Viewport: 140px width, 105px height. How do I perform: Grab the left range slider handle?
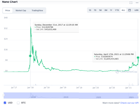[x=4, y=95]
